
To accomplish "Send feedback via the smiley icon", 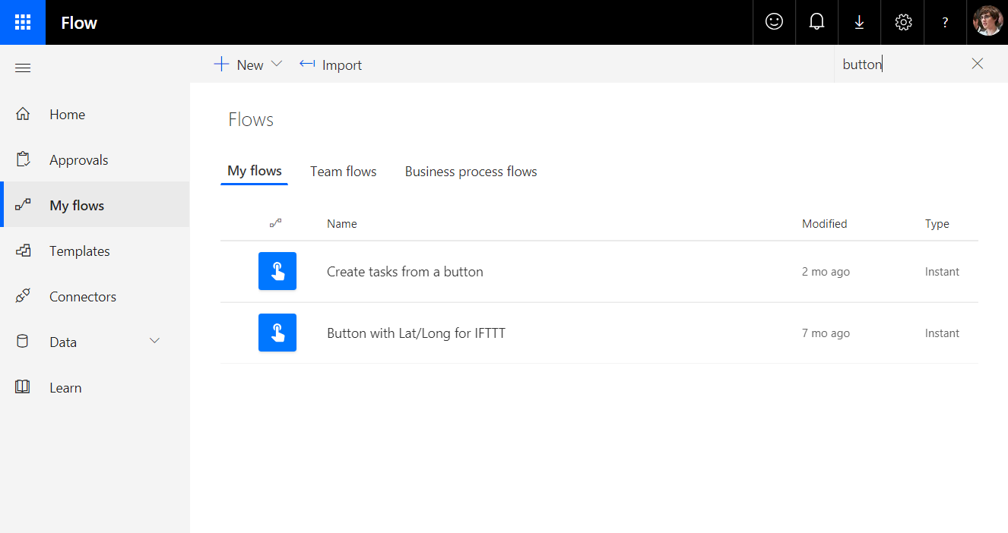I will [774, 22].
